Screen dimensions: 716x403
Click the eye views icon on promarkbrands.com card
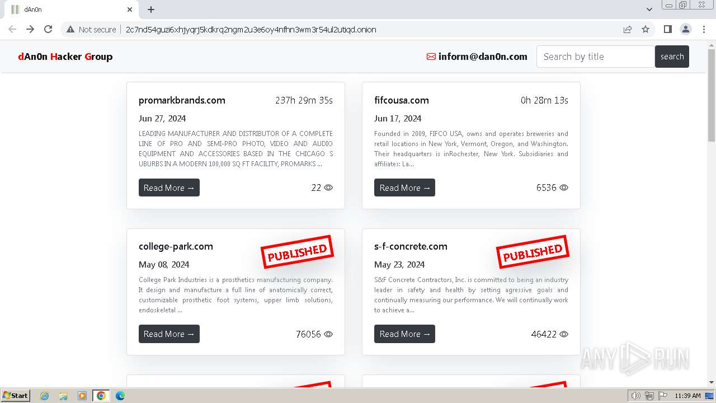pos(328,188)
